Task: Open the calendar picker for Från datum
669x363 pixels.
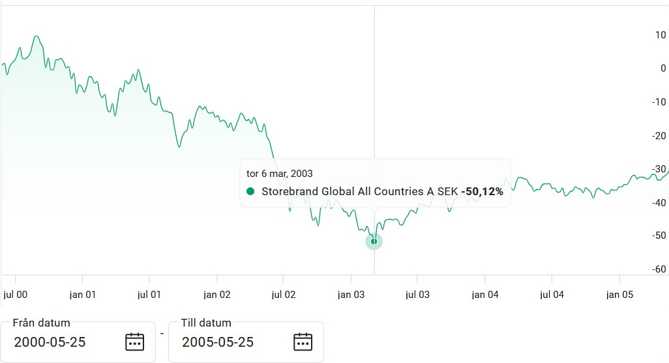Action: click(134, 342)
